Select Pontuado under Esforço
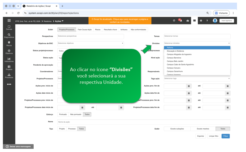The height and width of the screenshot is (152, 246). pyautogui.click(x=63, y=114)
